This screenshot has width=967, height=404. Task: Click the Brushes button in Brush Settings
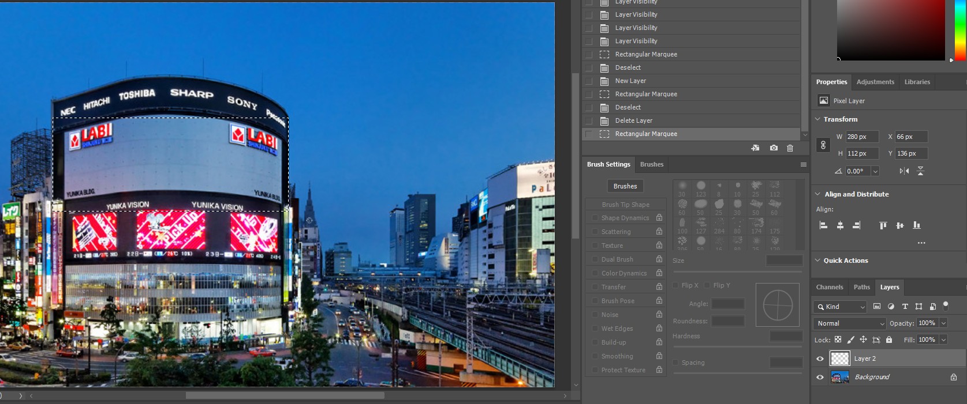point(625,186)
